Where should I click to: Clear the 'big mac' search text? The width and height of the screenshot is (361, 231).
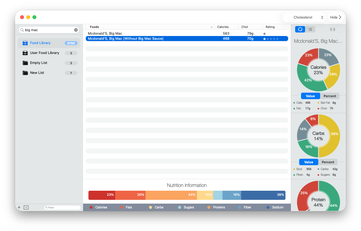pos(76,30)
